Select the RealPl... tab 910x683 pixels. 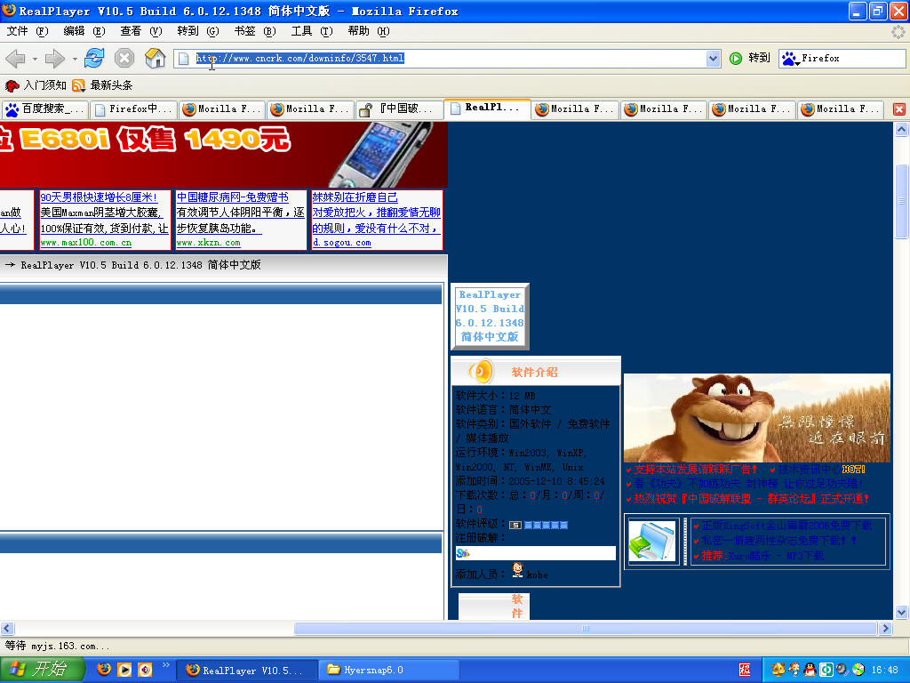(488, 108)
